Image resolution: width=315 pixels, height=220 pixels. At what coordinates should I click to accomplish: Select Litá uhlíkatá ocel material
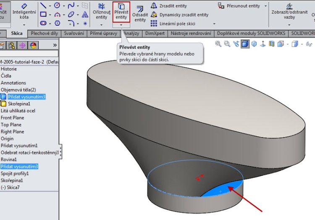point(18,111)
